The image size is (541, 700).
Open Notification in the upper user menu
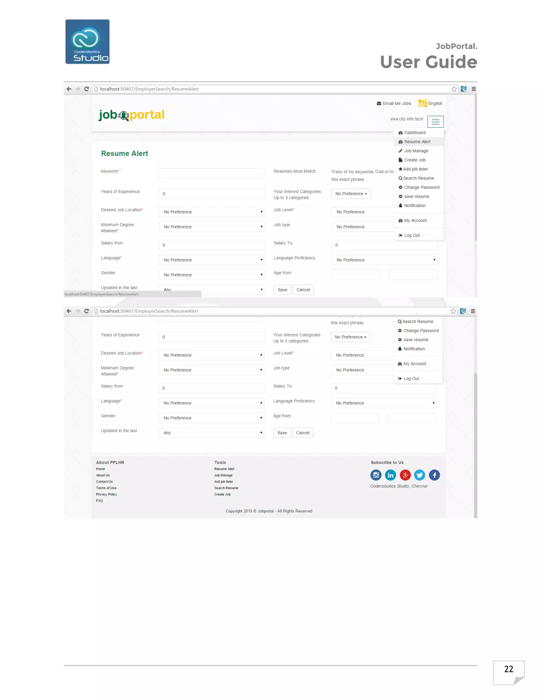pos(419,206)
